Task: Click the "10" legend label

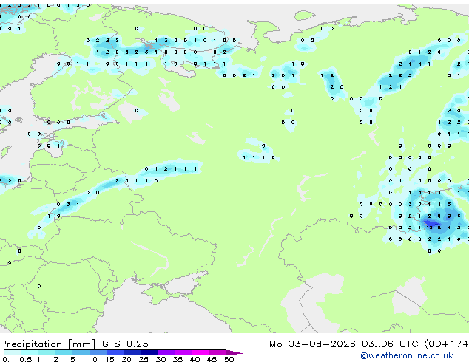Action: coord(92,359)
